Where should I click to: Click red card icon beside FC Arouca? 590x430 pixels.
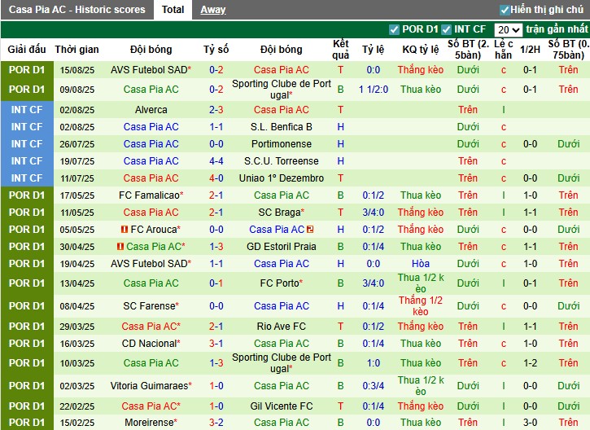click(x=125, y=230)
